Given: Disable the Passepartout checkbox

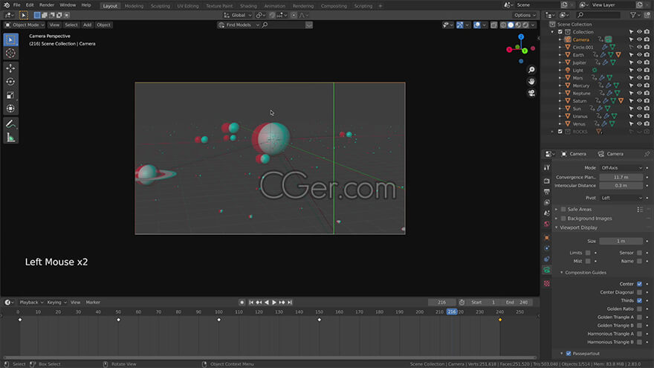Looking at the screenshot, I should [x=569, y=354].
